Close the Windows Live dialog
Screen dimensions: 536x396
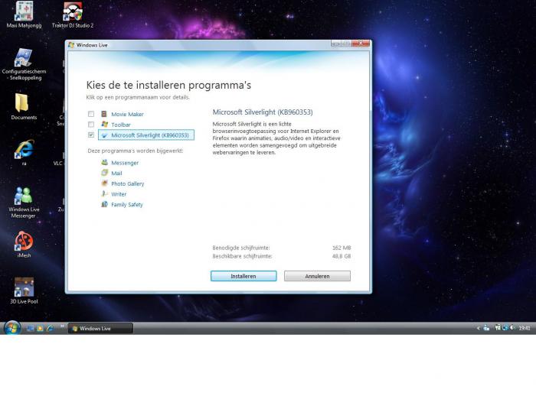click(361, 44)
